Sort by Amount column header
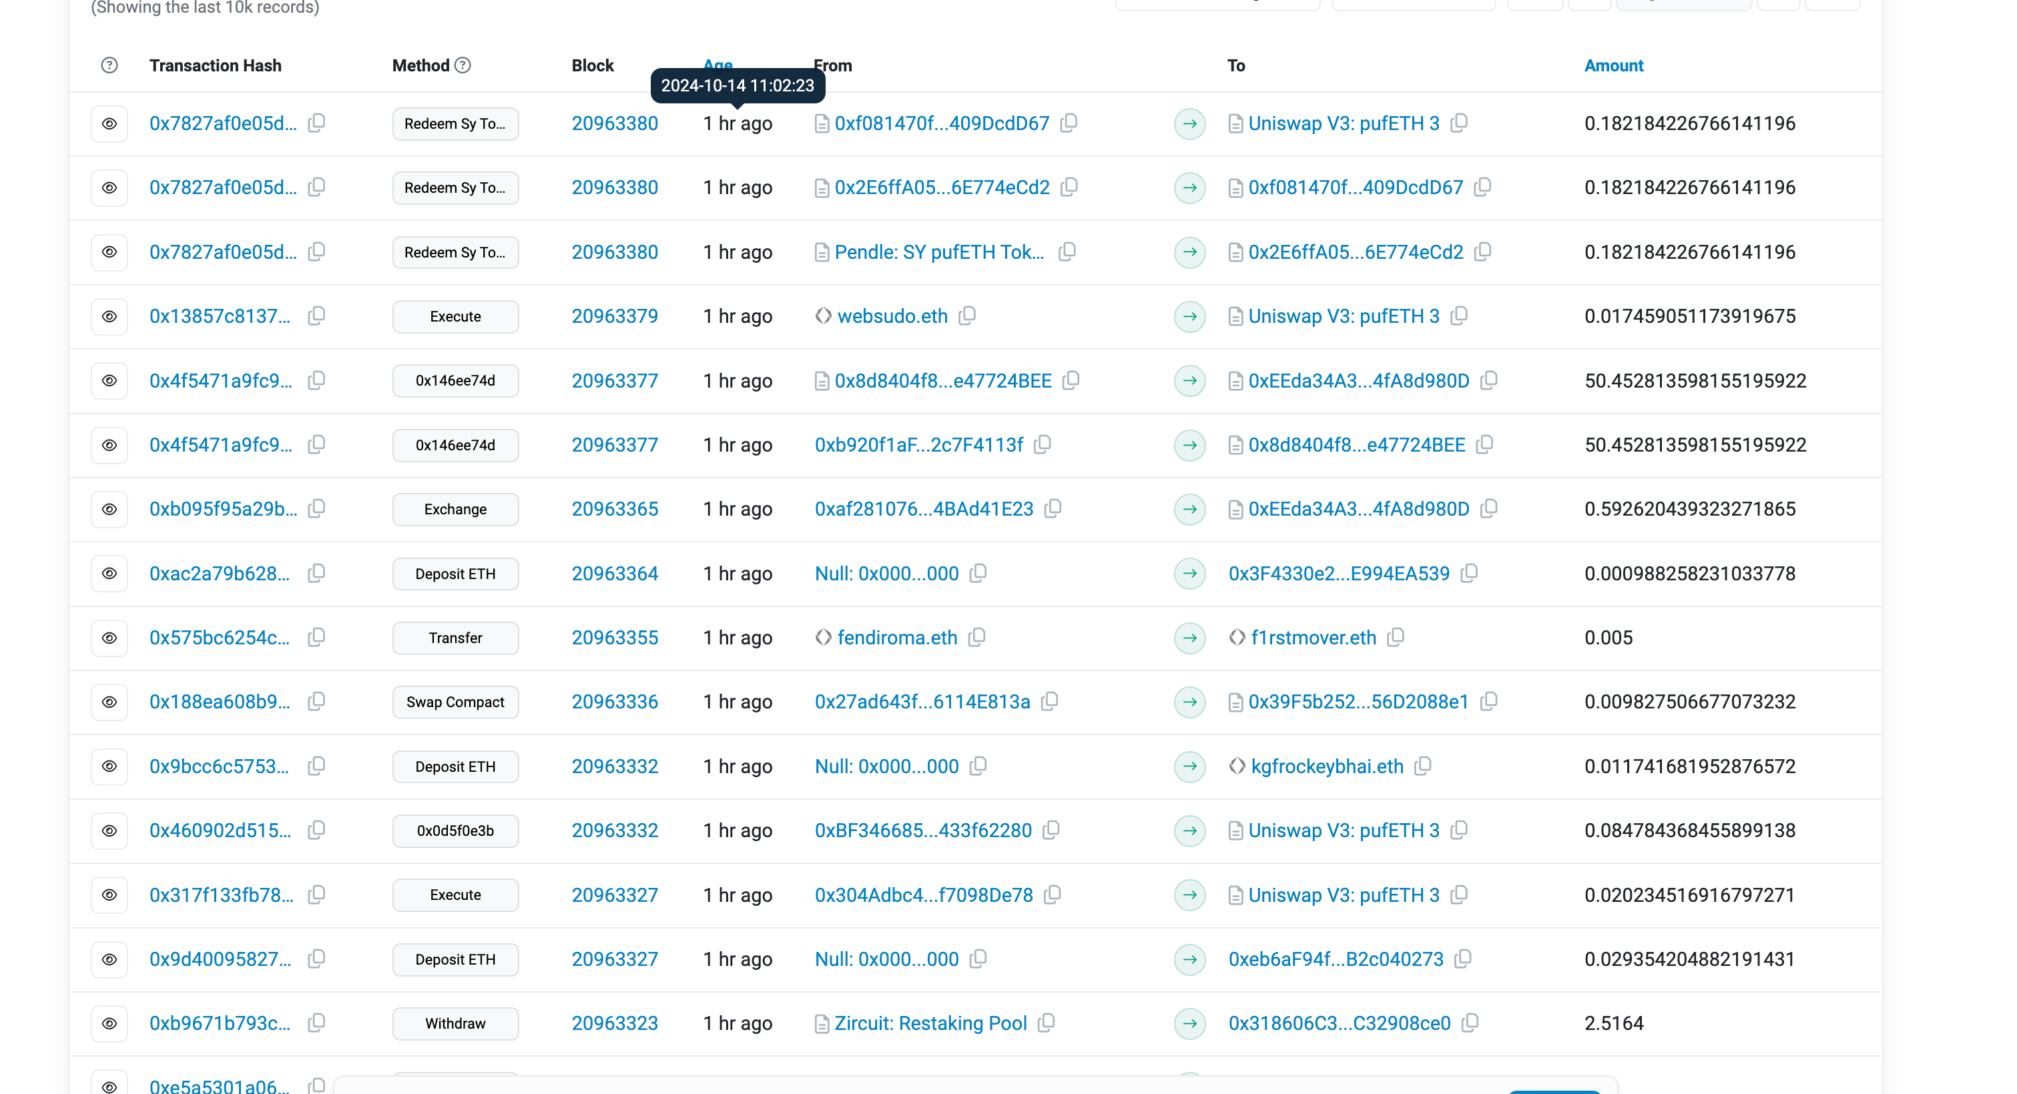 (1613, 66)
